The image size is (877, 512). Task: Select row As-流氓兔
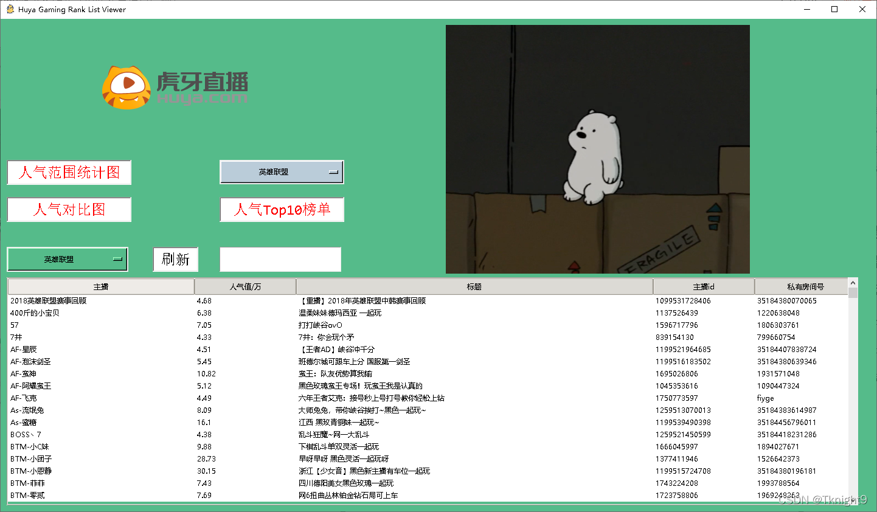(428, 410)
